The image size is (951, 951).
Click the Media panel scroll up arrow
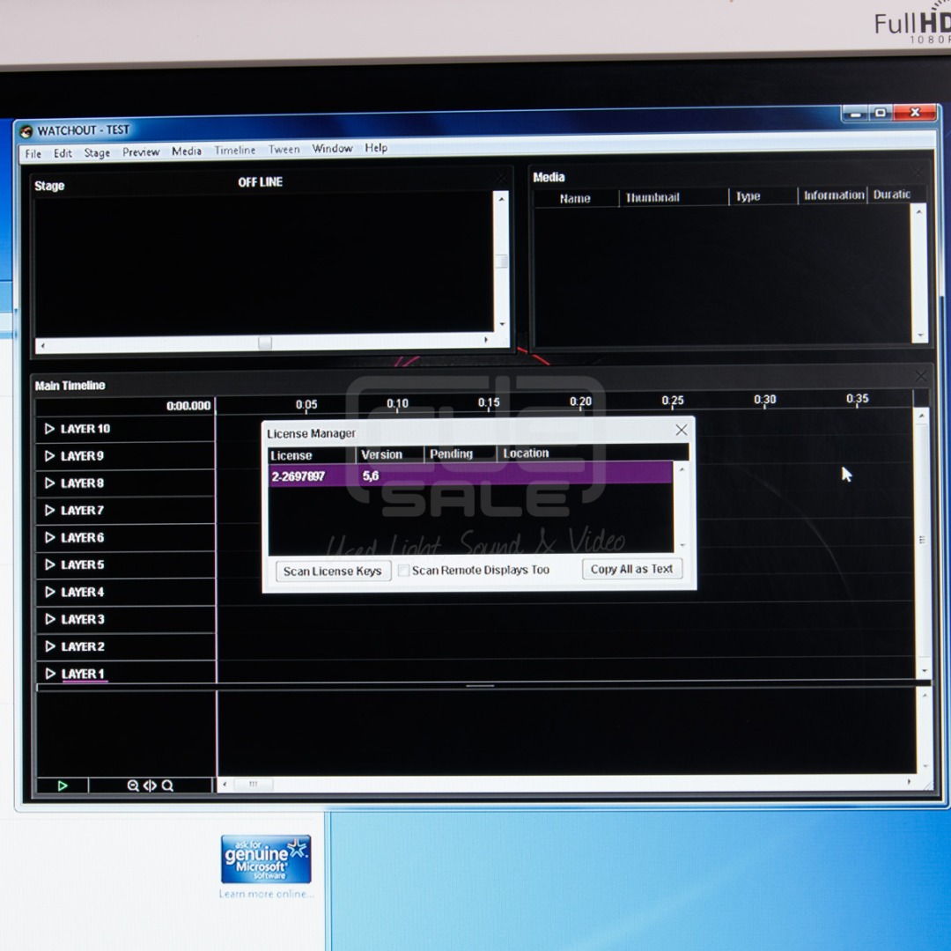tap(919, 211)
